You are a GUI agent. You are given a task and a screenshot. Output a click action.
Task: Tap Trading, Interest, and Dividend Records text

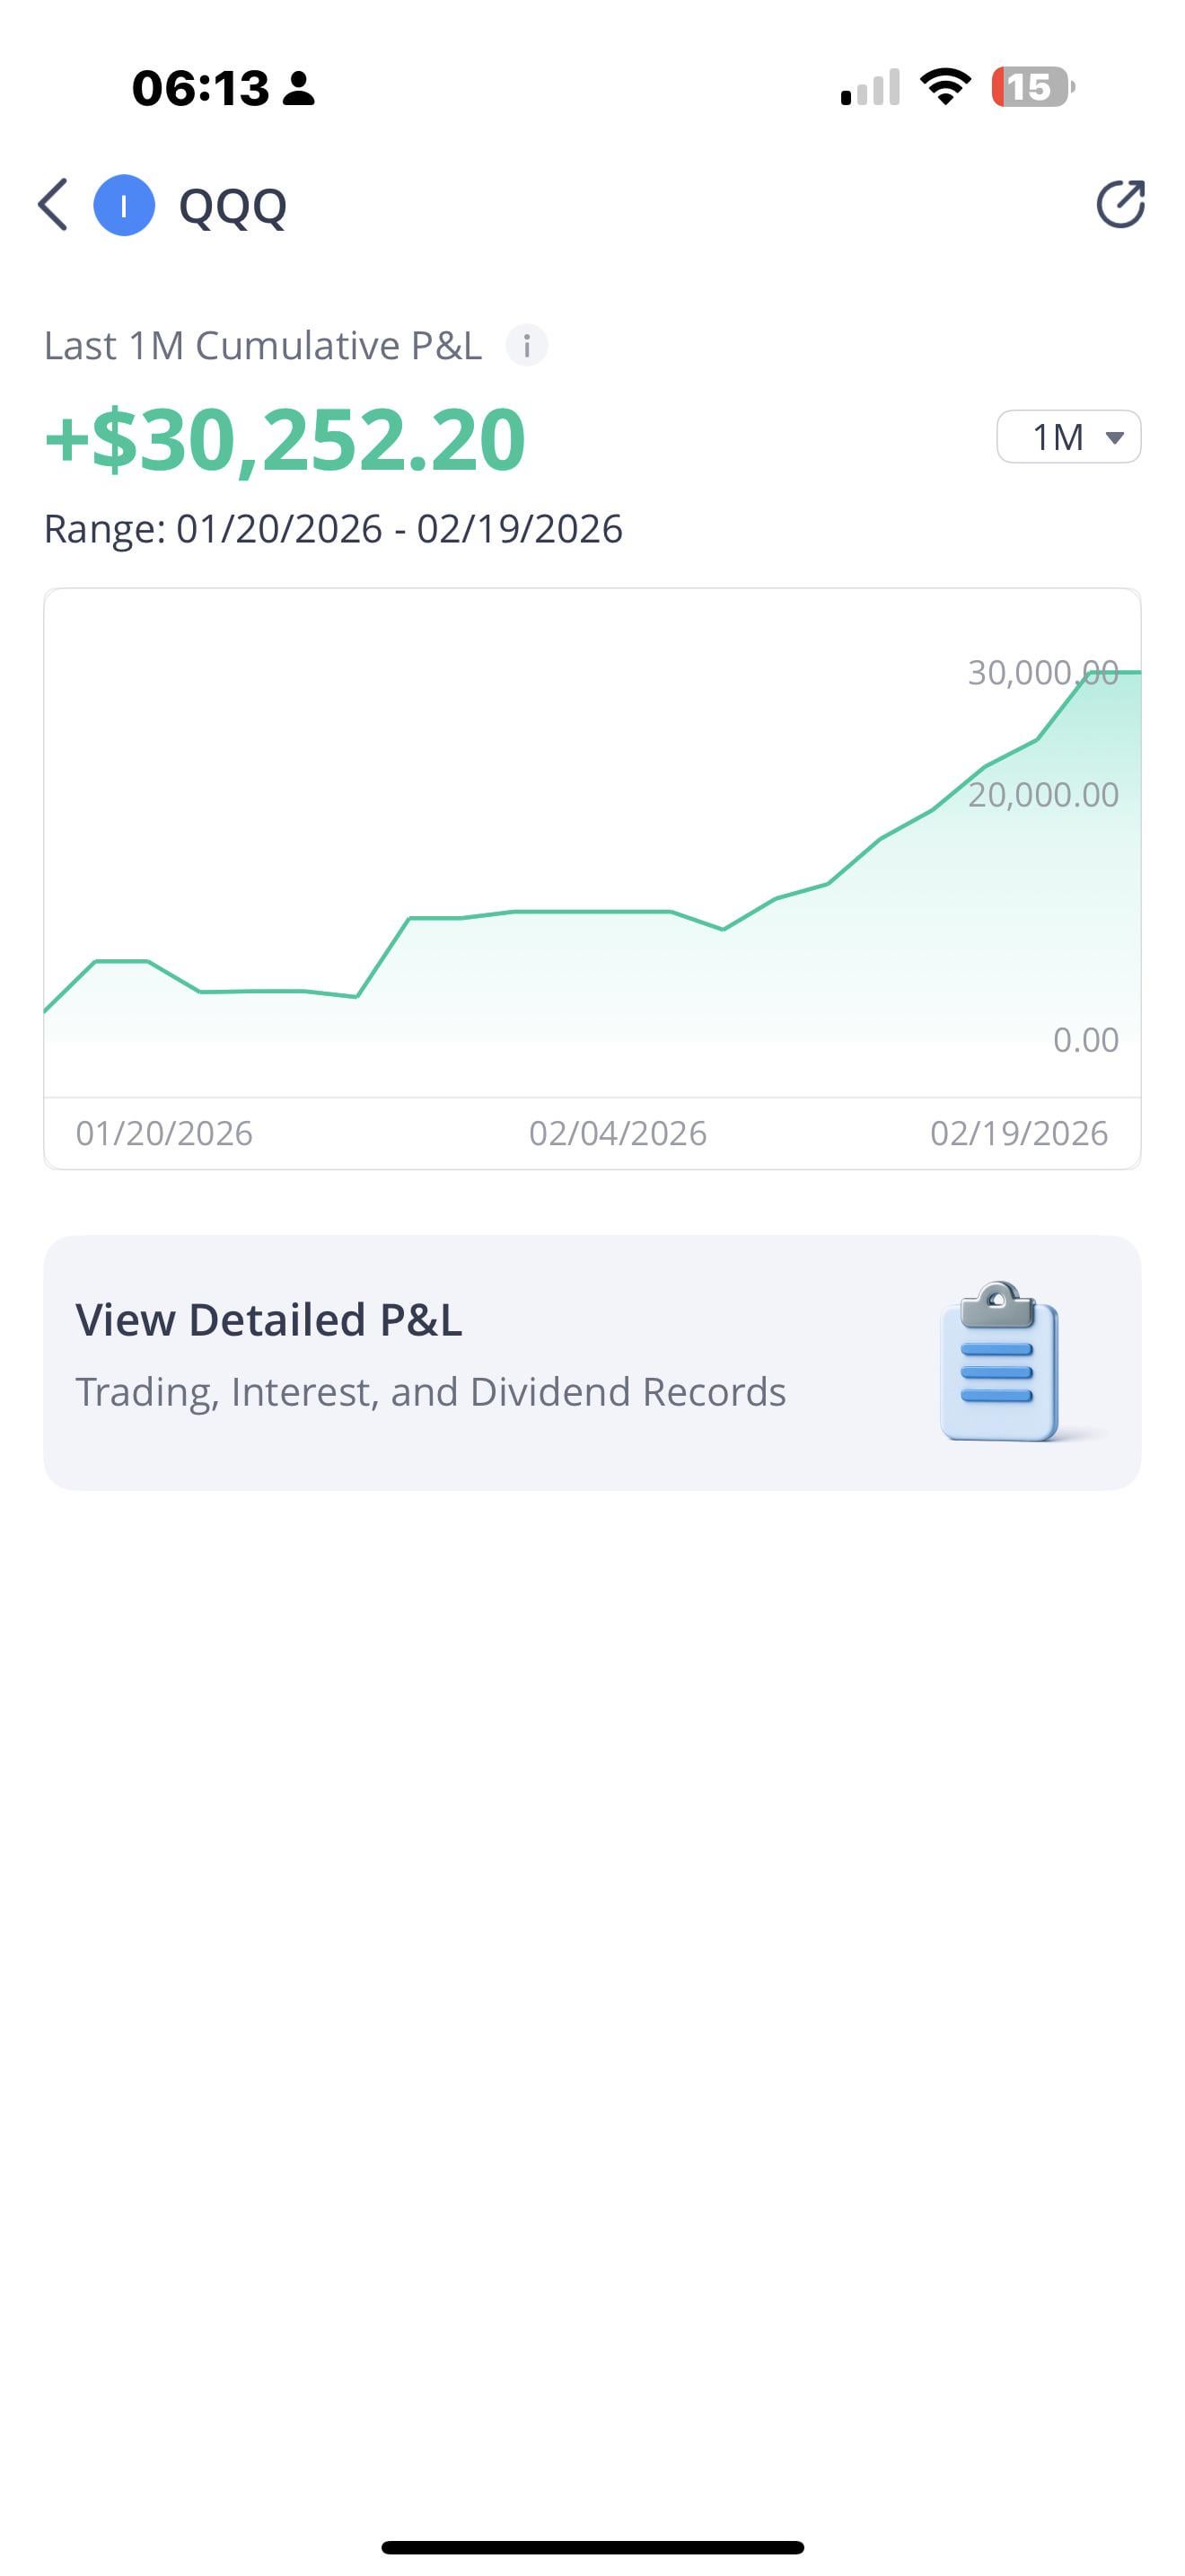pyautogui.click(x=431, y=1392)
